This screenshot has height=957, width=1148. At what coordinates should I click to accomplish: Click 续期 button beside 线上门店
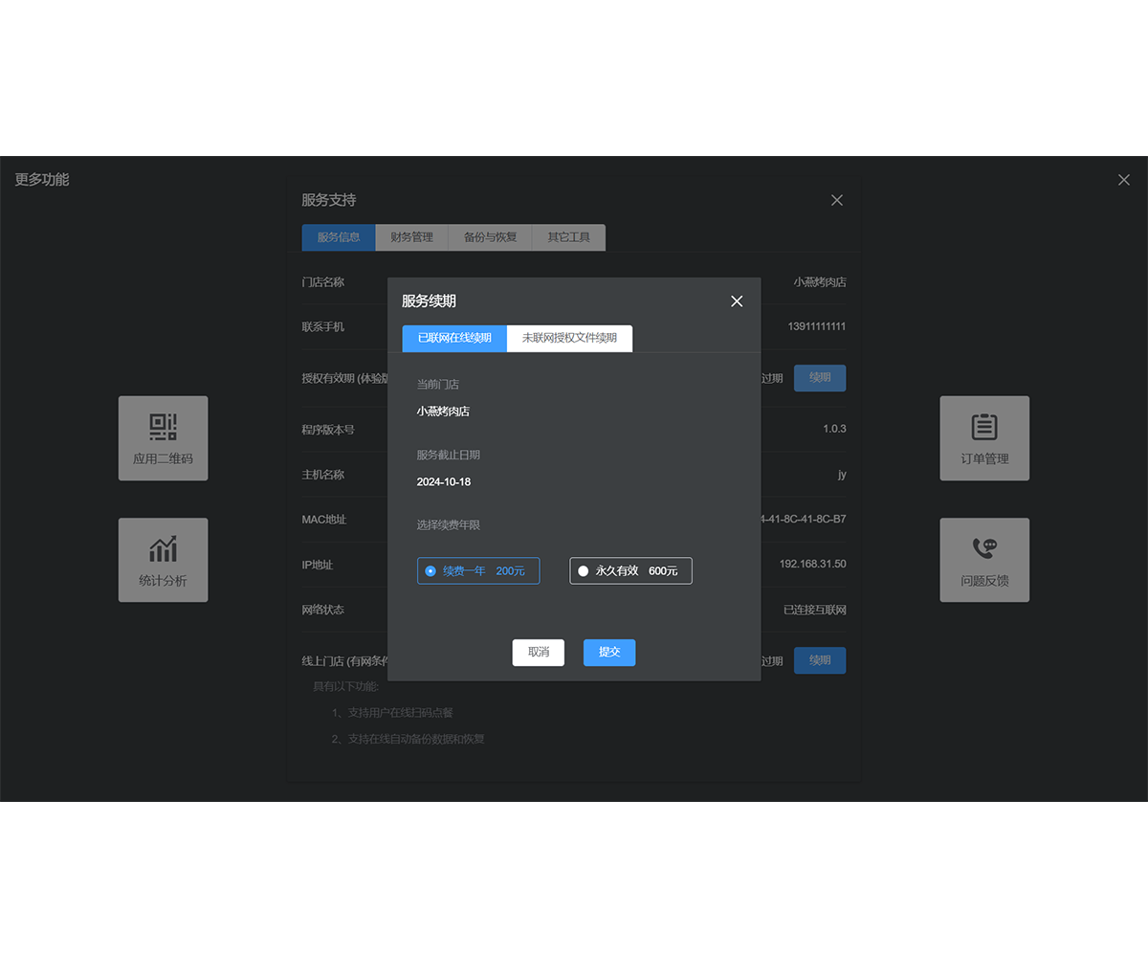(x=820, y=660)
